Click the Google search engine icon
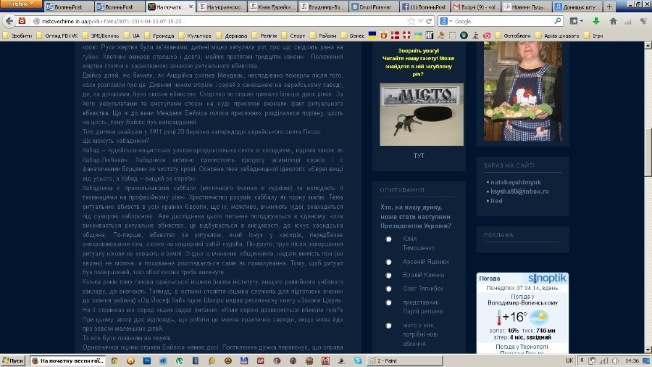The image size is (652, 367). coord(443,21)
